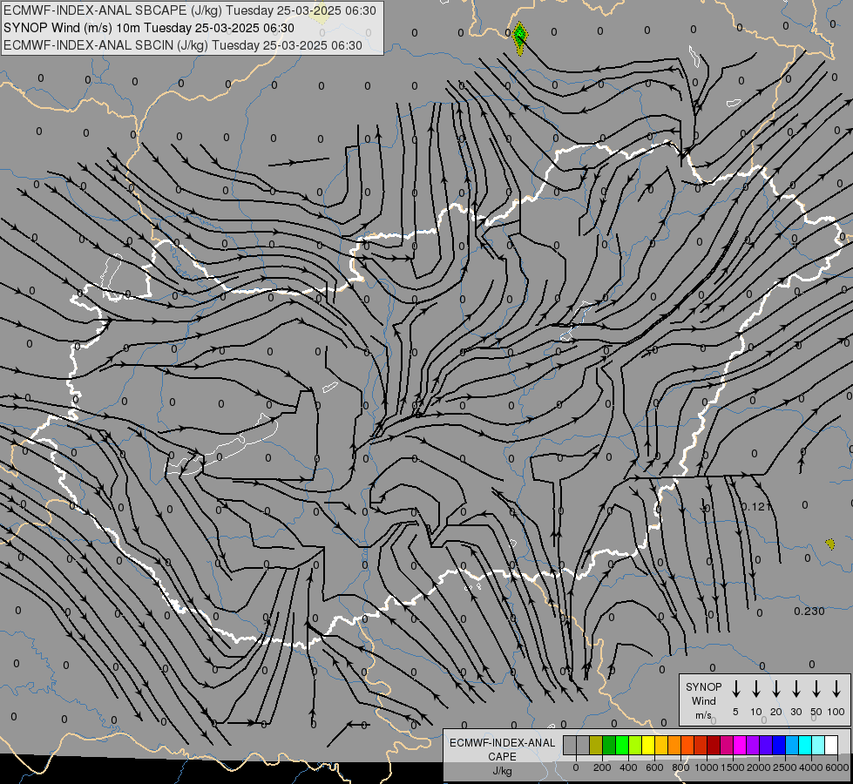Select the bright green swatch ending at 400
The width and height of the screenshot is (853, 784).
click(622, 745)
